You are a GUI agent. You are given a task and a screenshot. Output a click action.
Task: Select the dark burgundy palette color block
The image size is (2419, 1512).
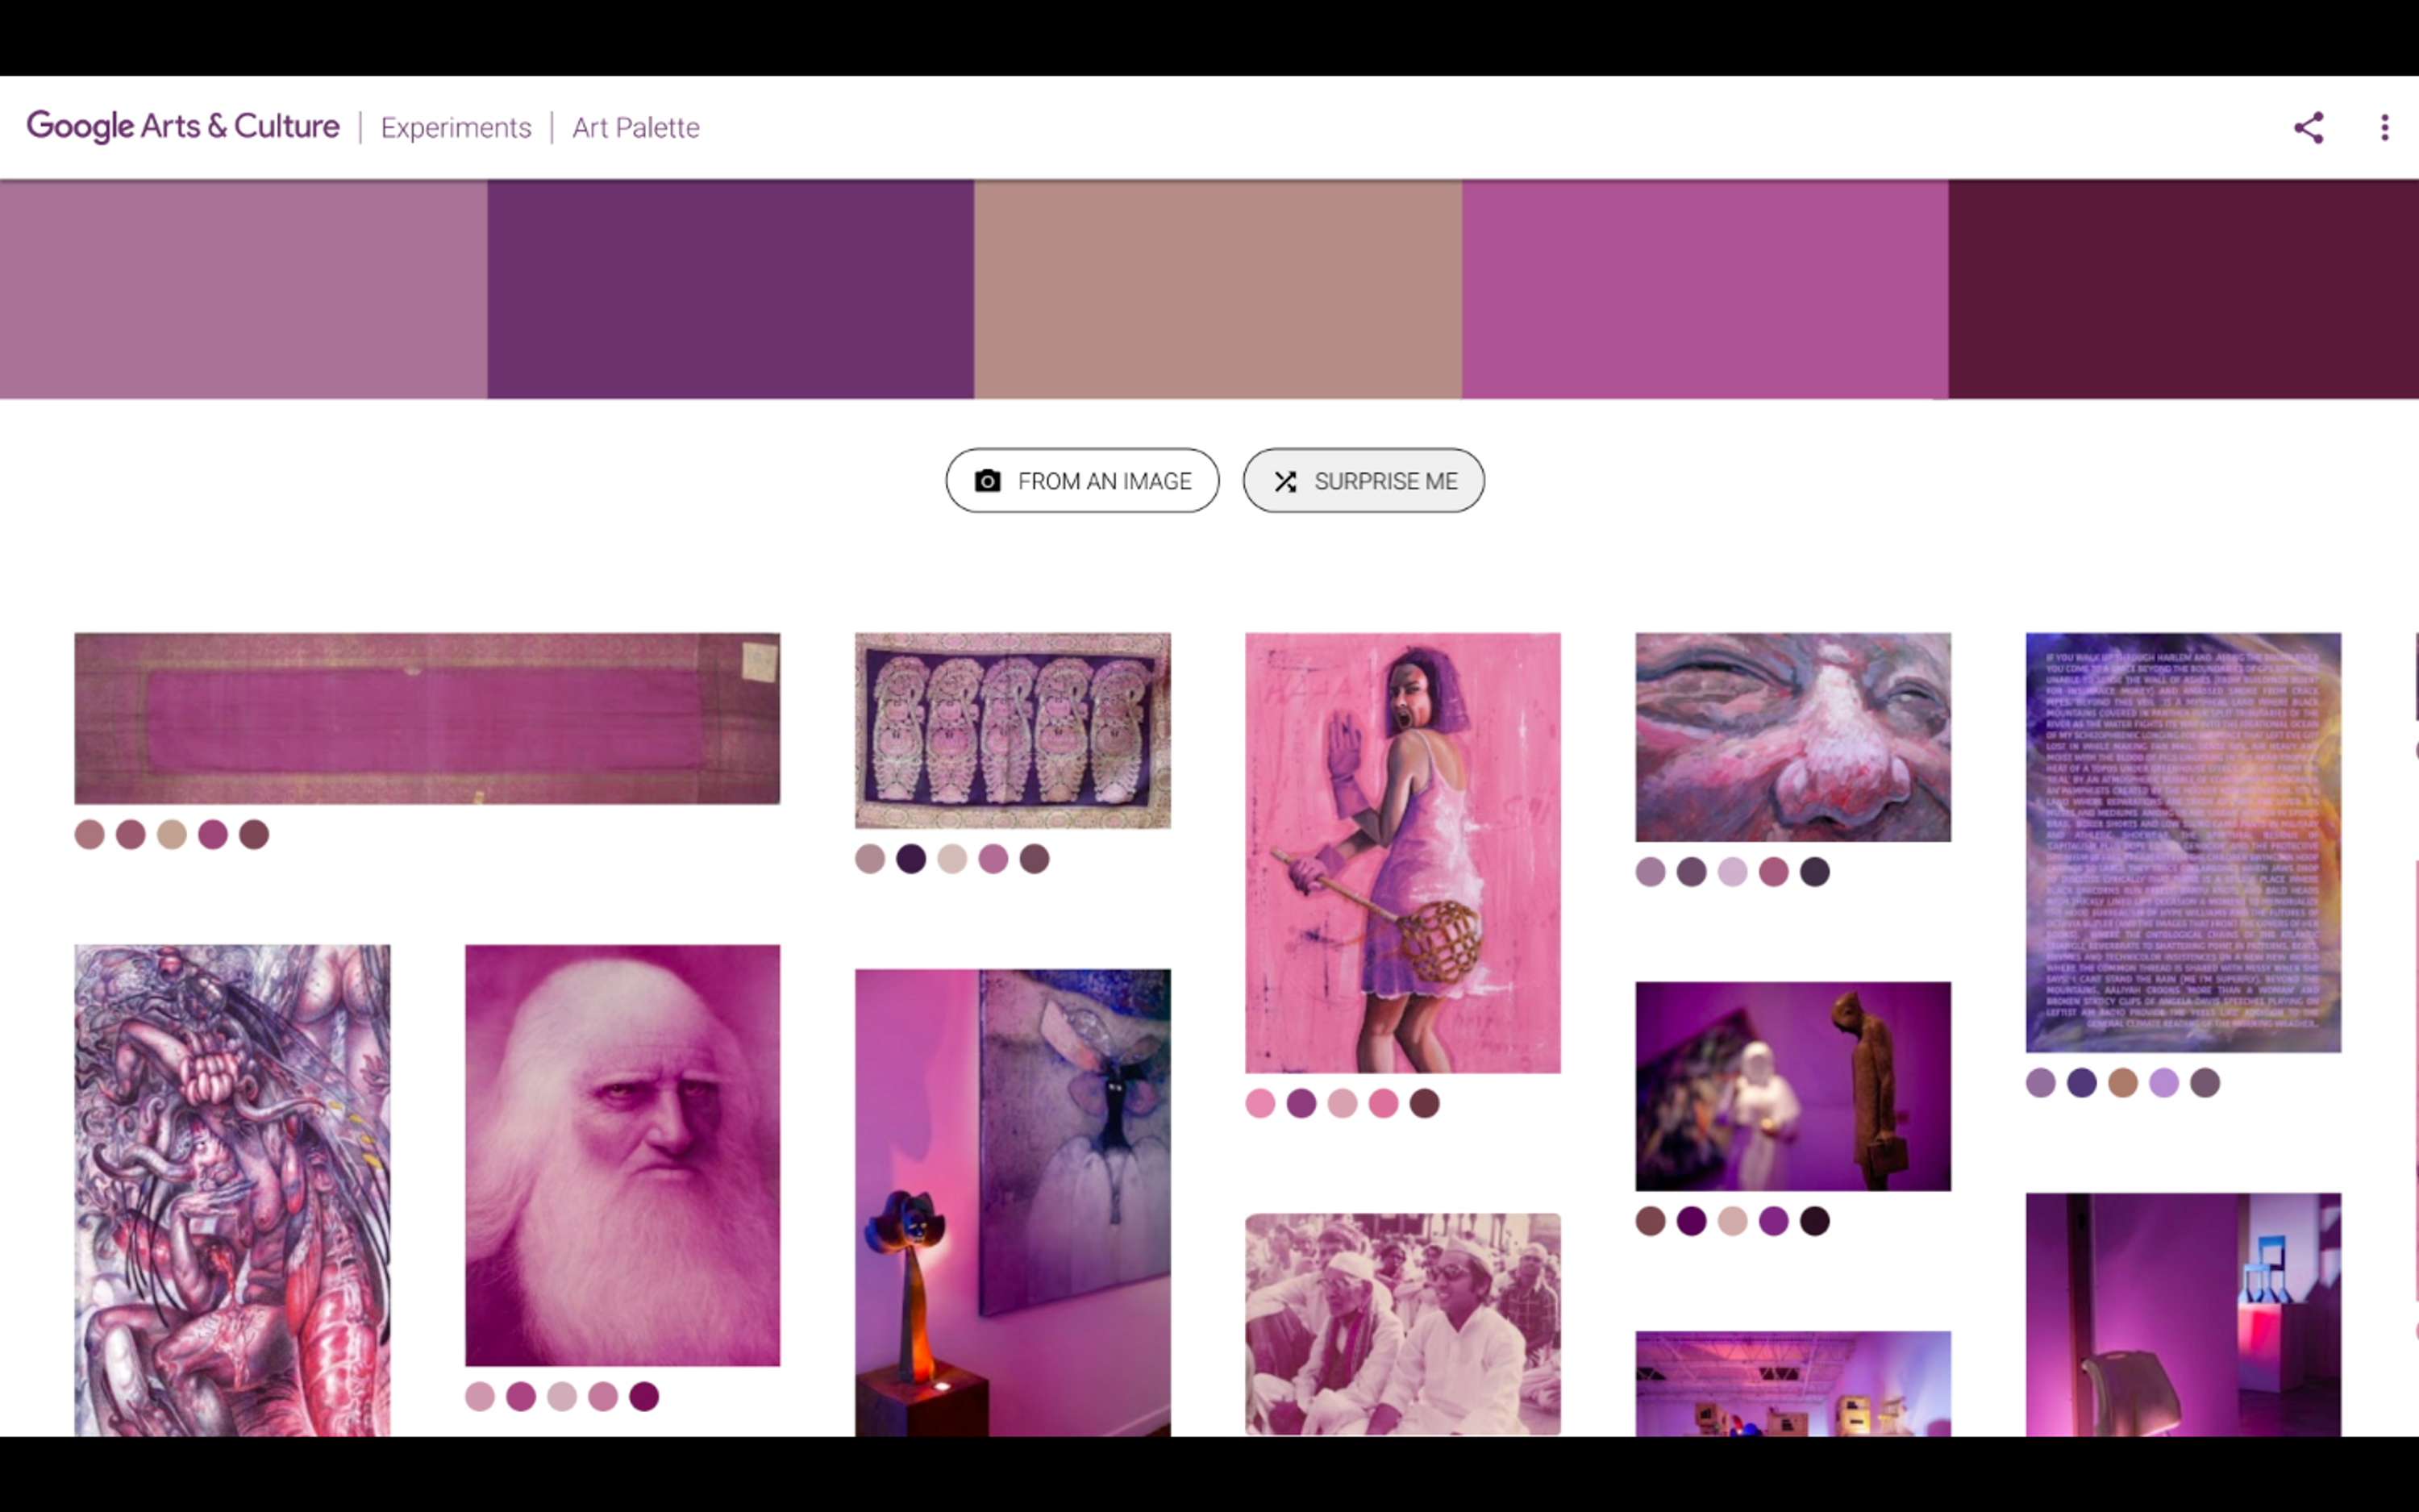point(2183,289)
